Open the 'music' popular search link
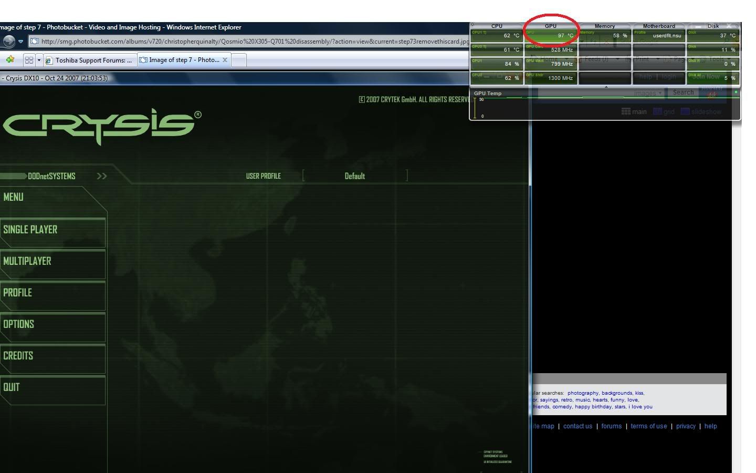 click(x=582, y=400)
